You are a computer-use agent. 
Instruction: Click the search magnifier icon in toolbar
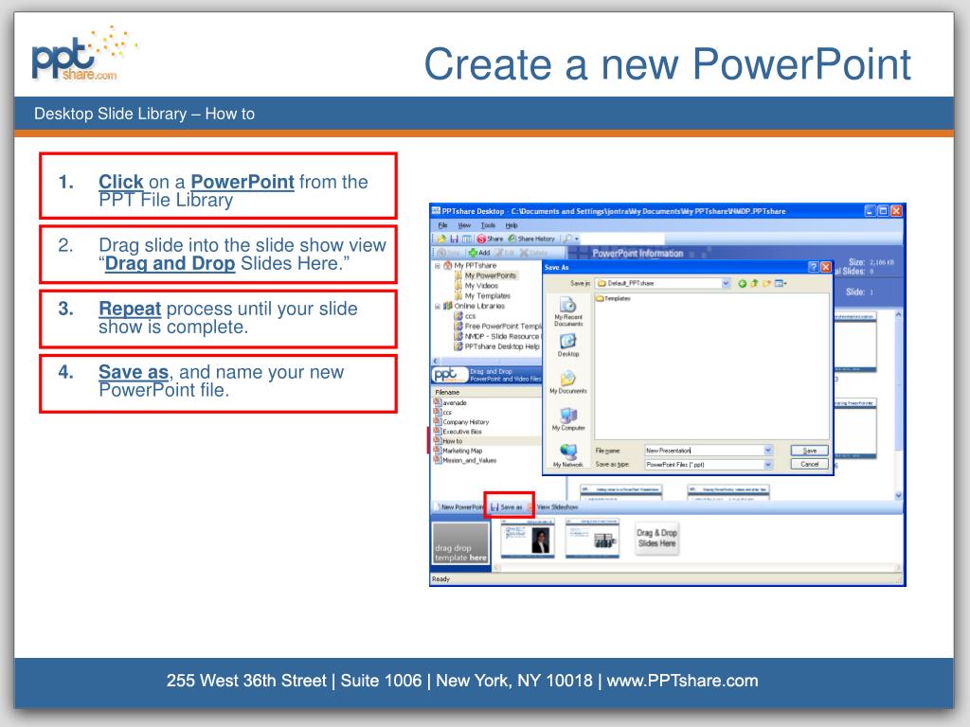pos(567,239)
